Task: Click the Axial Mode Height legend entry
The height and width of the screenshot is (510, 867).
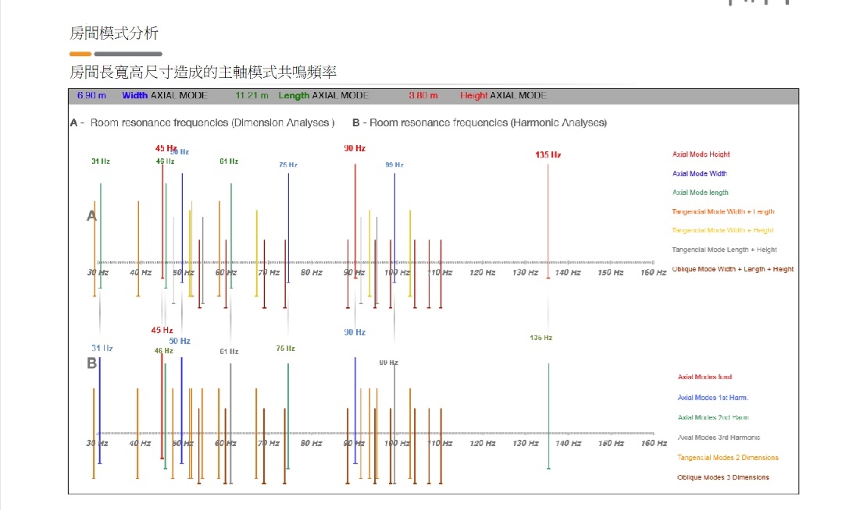Action: tap(701, 154)
